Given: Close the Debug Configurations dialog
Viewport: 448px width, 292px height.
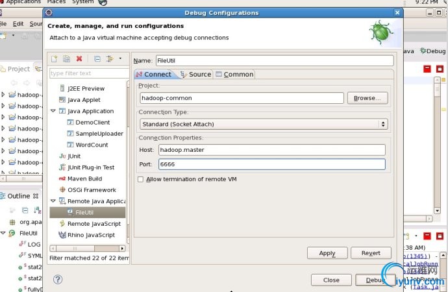Looking at the screenshot, I should pos(397,12).
